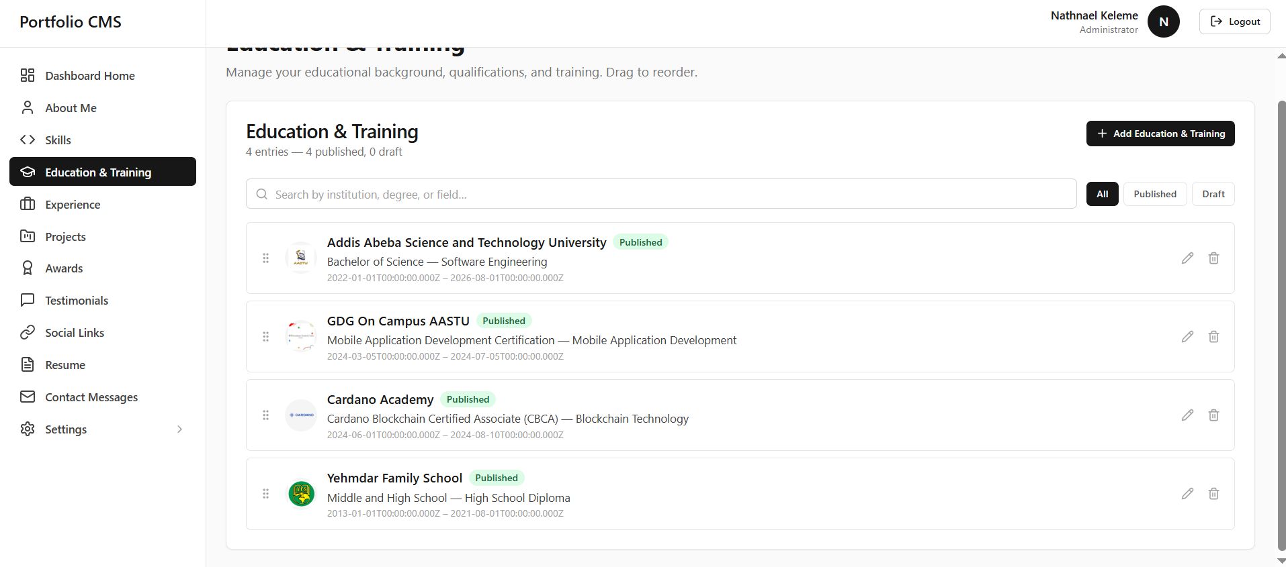The image size is (1286, 567).
Task: Click Portfolio CMS title
Action: point(71,21)
